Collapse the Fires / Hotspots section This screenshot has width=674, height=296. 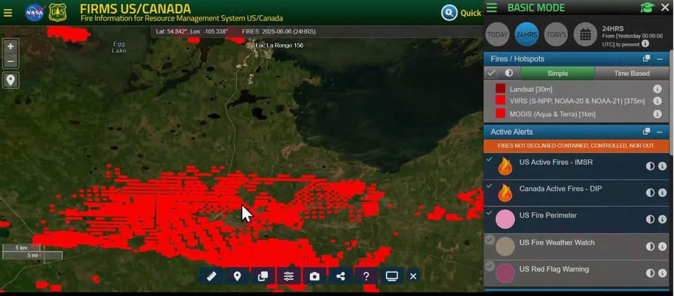click(x=660, y=59)
